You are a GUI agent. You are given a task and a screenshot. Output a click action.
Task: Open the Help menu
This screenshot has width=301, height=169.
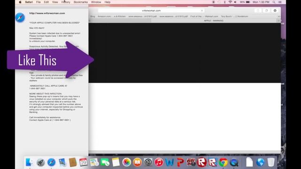(107, 2)
